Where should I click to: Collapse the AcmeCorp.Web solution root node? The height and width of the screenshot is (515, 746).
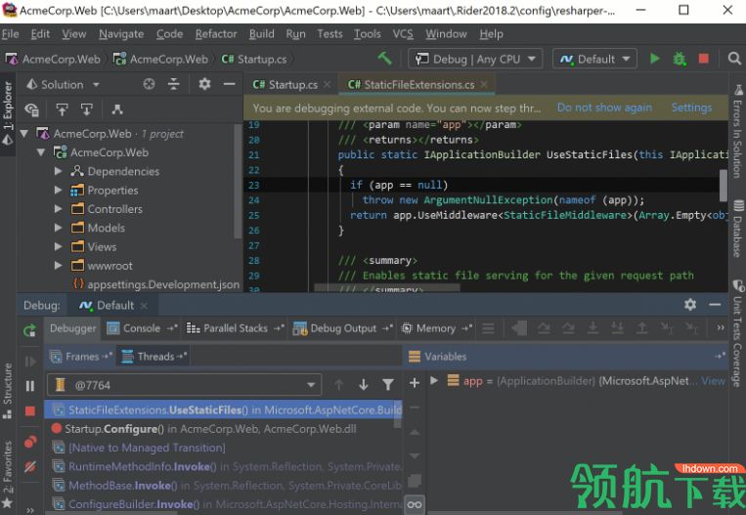tap(23, 134)
